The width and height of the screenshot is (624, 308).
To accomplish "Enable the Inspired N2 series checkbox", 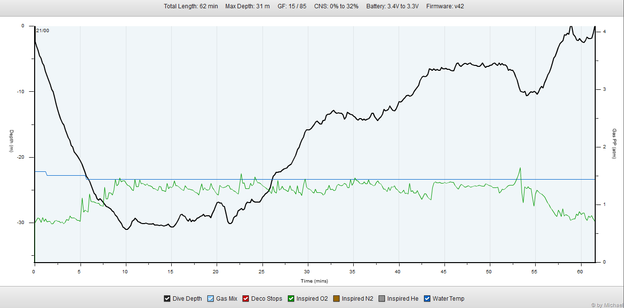I will coord(337,299).
